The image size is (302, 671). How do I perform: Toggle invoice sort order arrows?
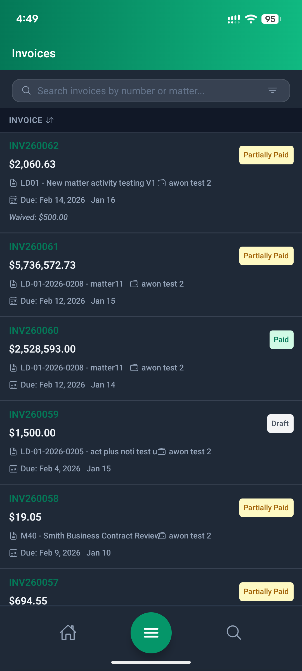(x=50, y=120)
